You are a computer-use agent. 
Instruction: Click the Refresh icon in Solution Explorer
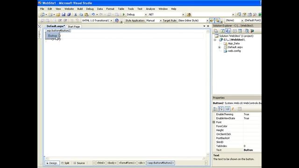click(x=222, y=31)
